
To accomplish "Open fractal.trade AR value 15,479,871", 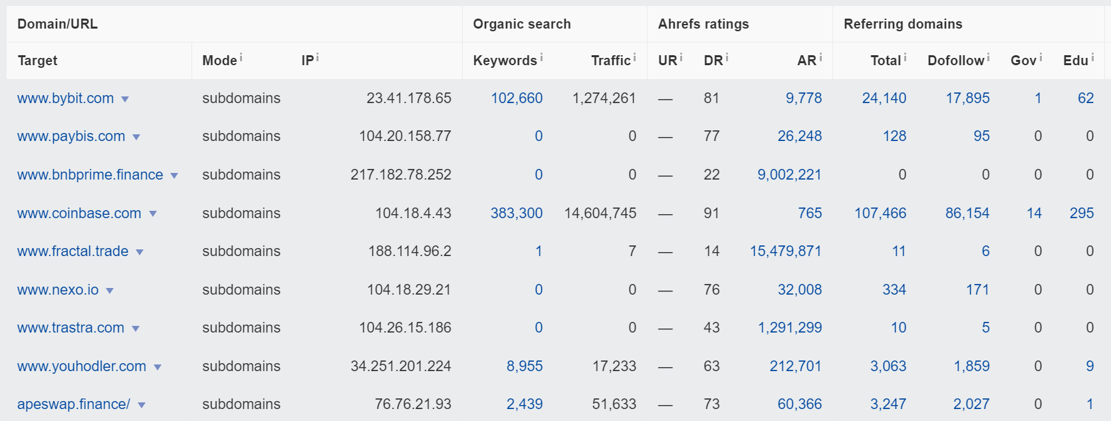I will (786, 251).
